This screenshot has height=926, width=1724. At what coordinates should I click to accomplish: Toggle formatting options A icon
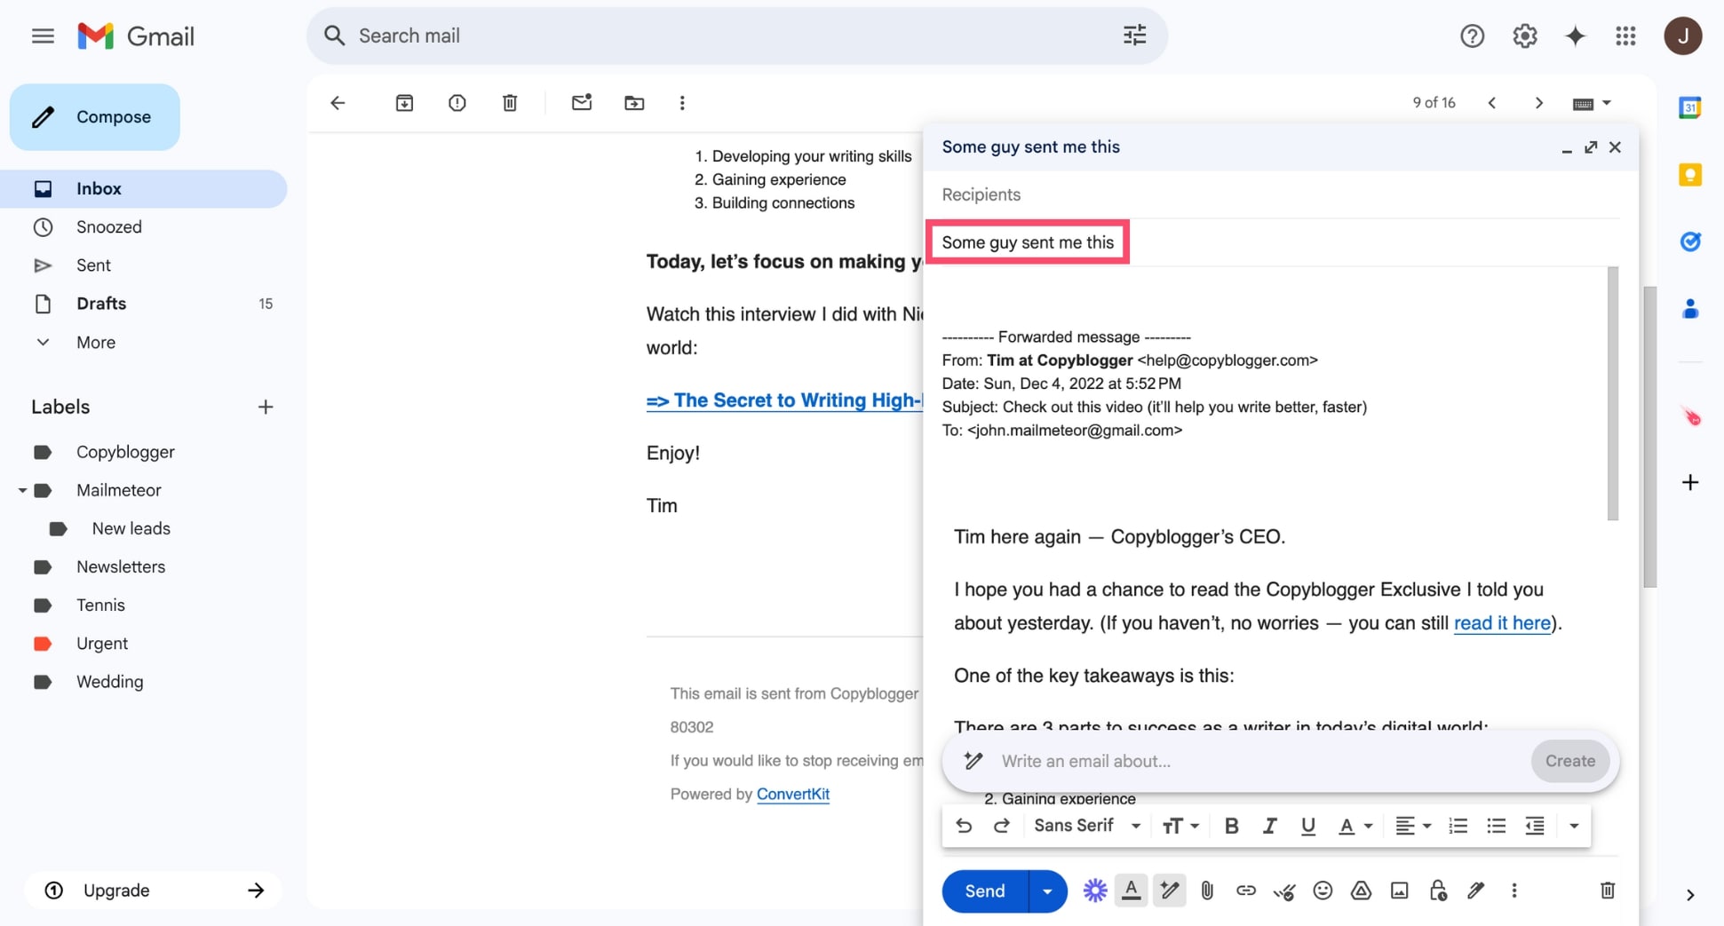pos(1131,890)
